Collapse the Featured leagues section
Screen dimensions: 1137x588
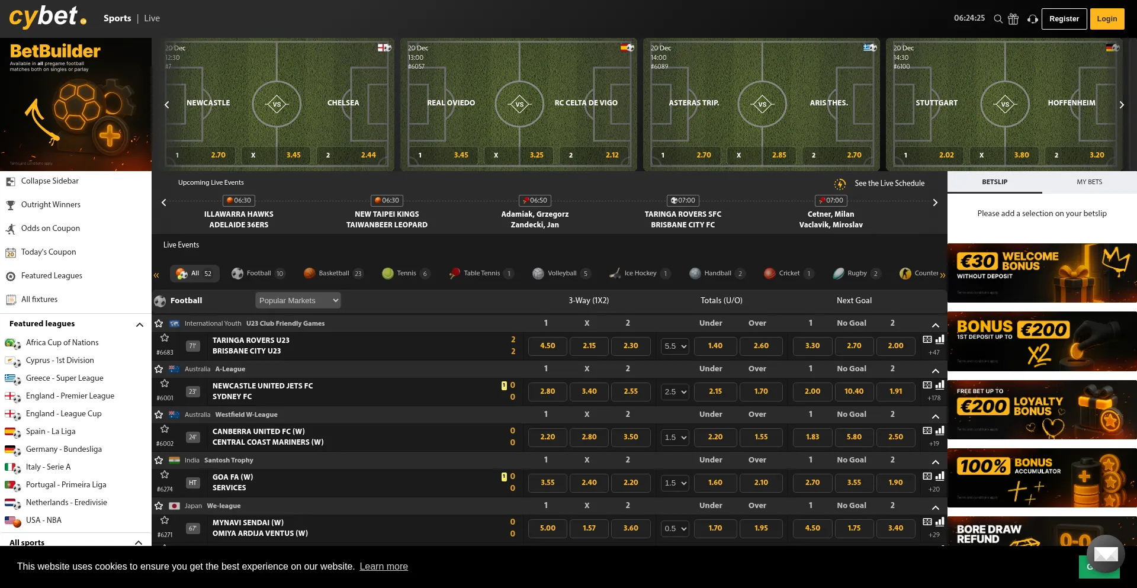(x=140, y=324)
